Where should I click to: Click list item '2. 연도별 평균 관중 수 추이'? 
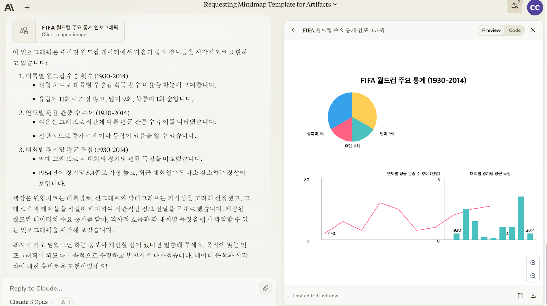(74, 113)
